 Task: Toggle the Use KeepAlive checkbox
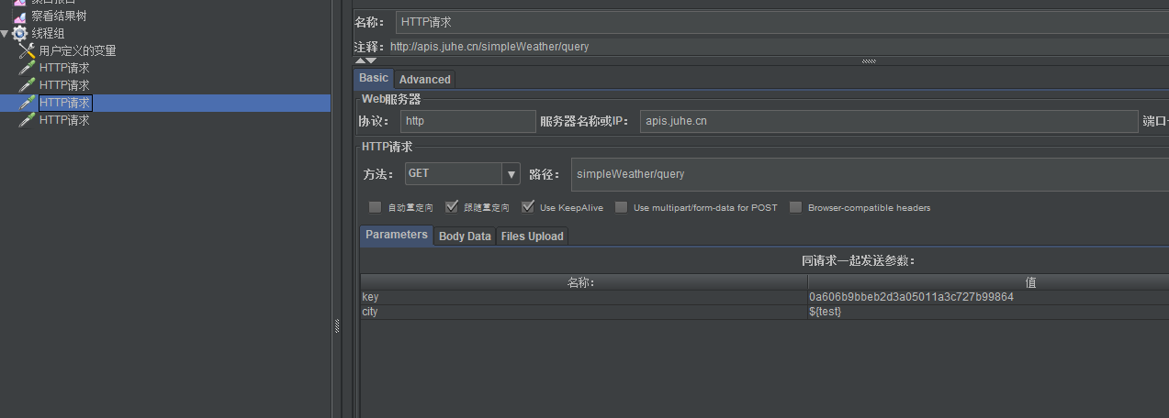527,207
